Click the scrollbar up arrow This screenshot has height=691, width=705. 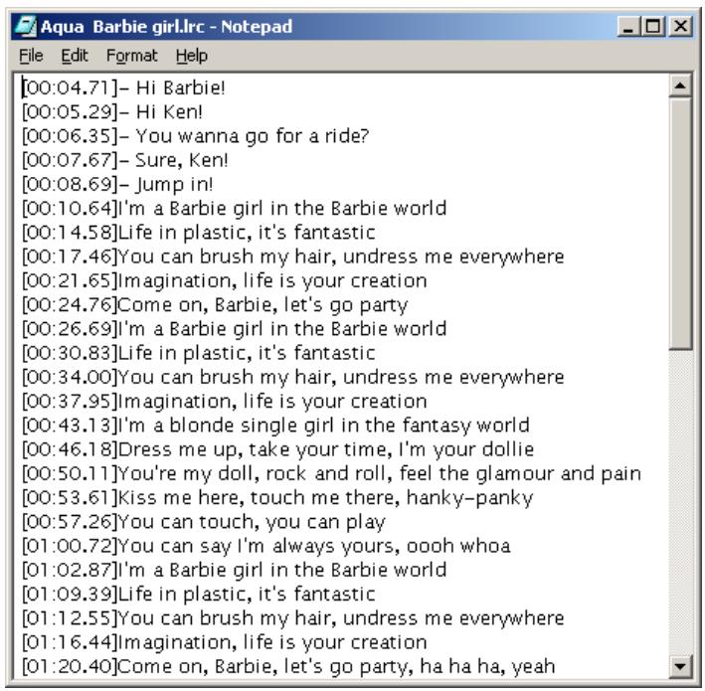tap(680, 86)
